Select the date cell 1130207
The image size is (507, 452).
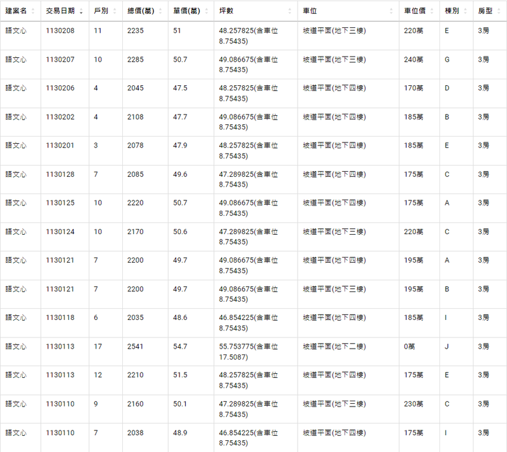(60, 60)
